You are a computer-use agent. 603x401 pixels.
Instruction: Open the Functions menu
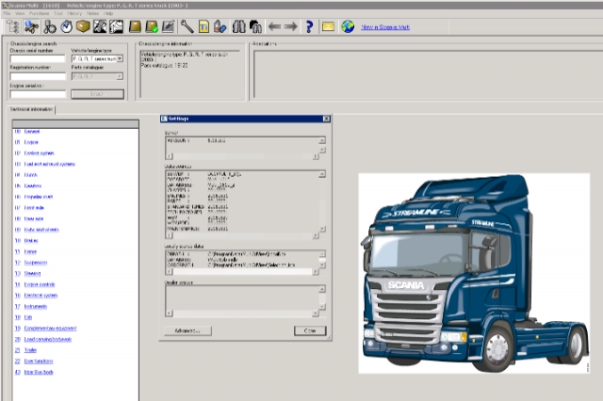tap(40, 13)
